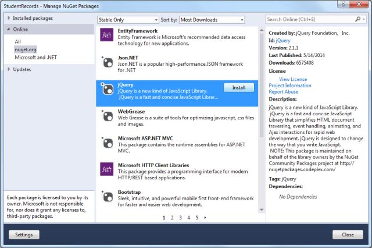372x248 pixels.
Task: Go to next page of results arrow
Action: (x=205, y=217)
